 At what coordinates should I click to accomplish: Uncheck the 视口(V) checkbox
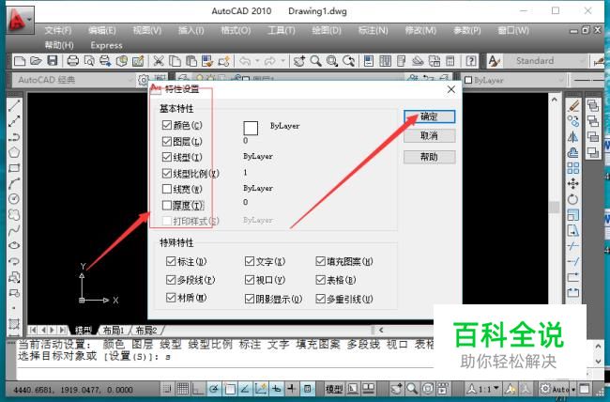250,279
